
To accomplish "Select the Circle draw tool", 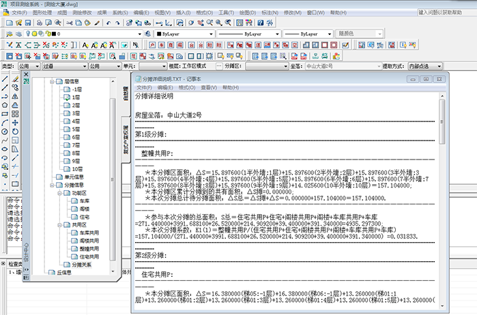I will coord(5,132).
